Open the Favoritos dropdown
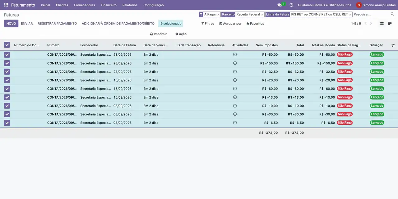The image size is (398, 199). (255, 24)
